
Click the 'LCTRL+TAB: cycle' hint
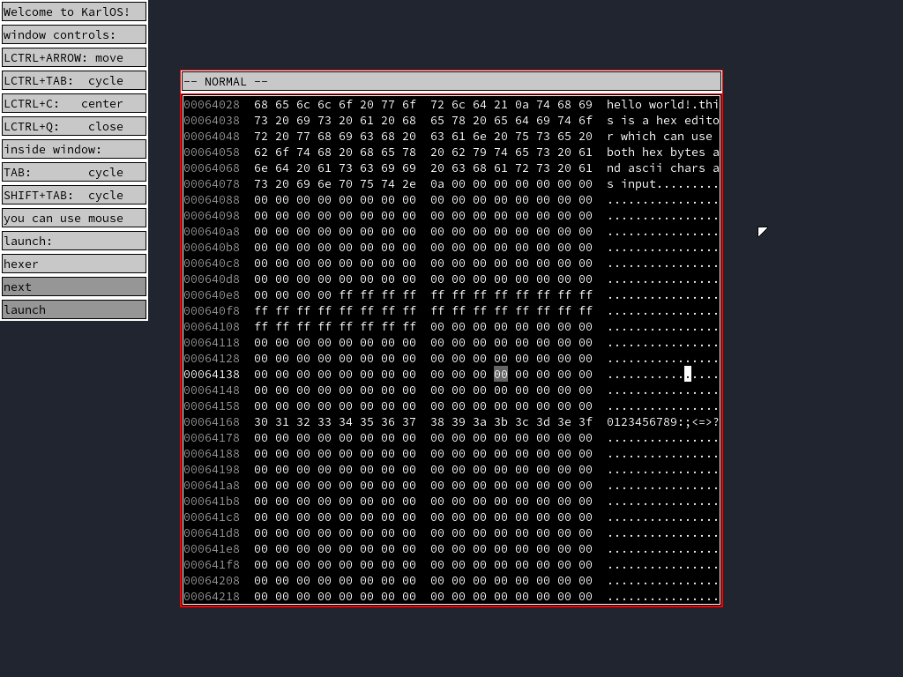pos(74,80)
